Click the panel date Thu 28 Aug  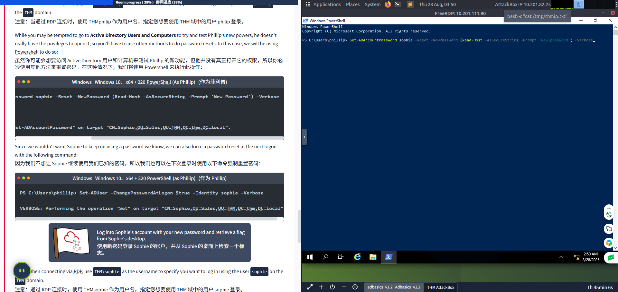(437, 4)
